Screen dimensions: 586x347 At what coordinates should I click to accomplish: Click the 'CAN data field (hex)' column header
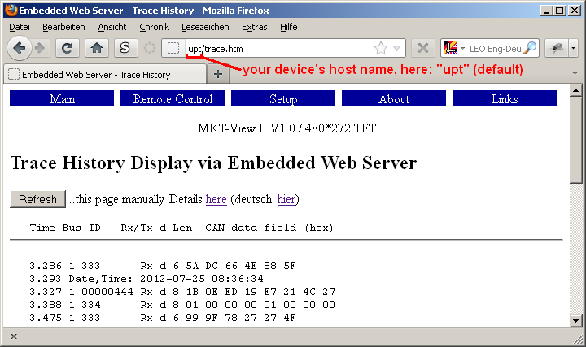click(x=269, y=228)
